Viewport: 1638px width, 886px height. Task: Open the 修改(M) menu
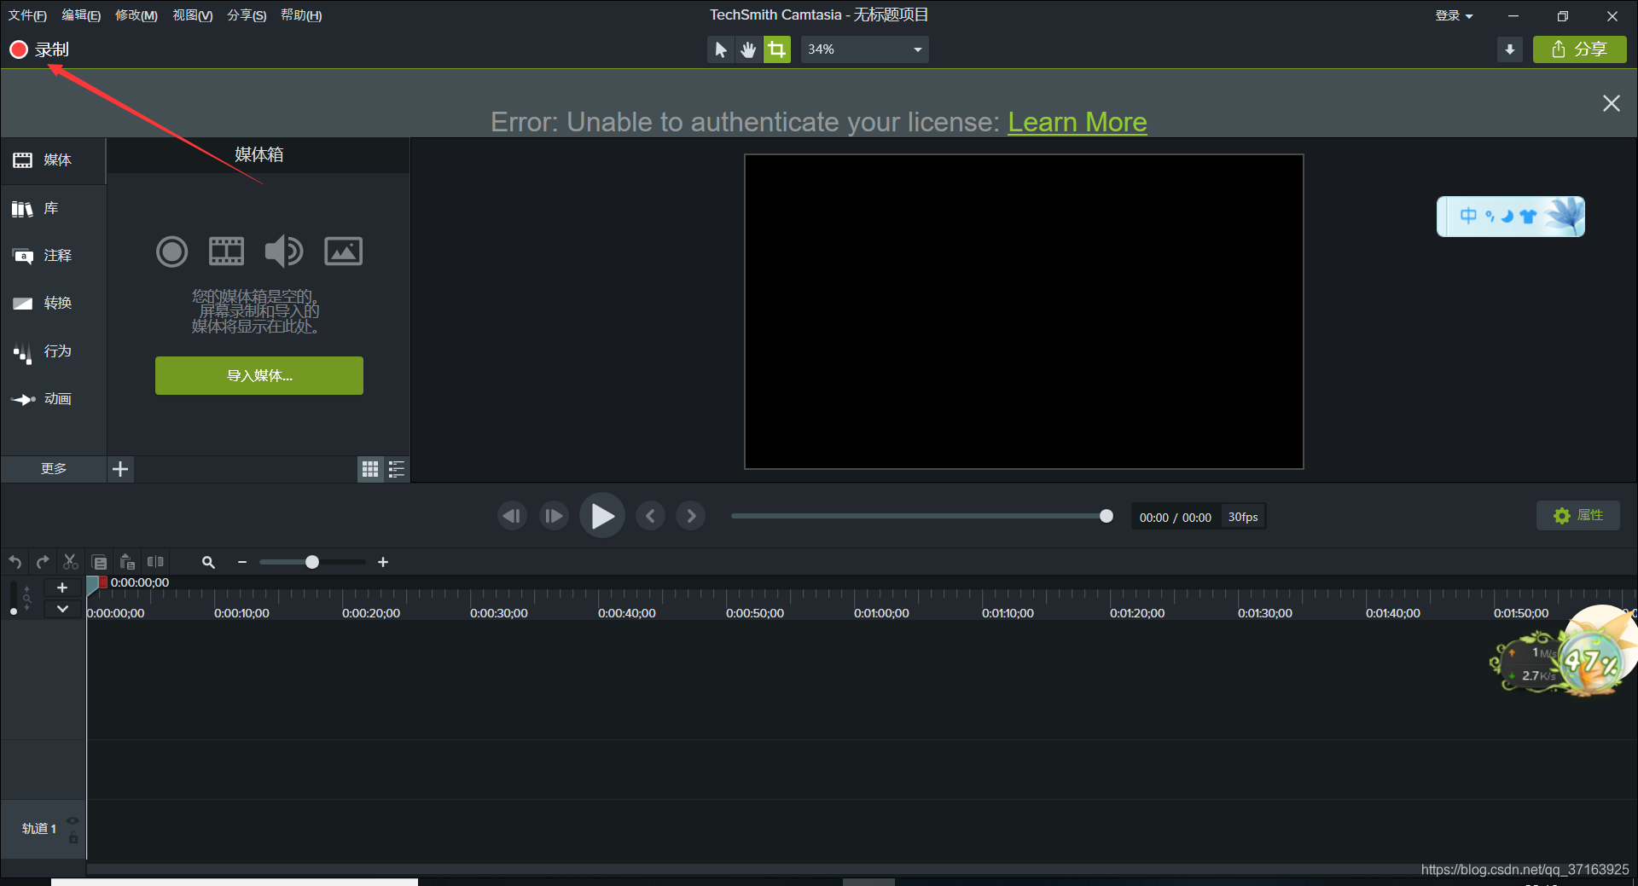point(136,15)
